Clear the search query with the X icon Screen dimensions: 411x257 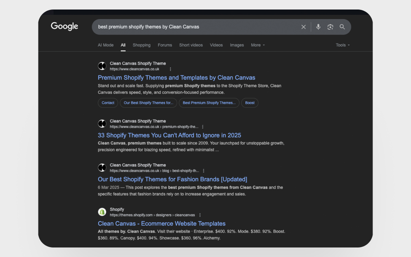303,27
